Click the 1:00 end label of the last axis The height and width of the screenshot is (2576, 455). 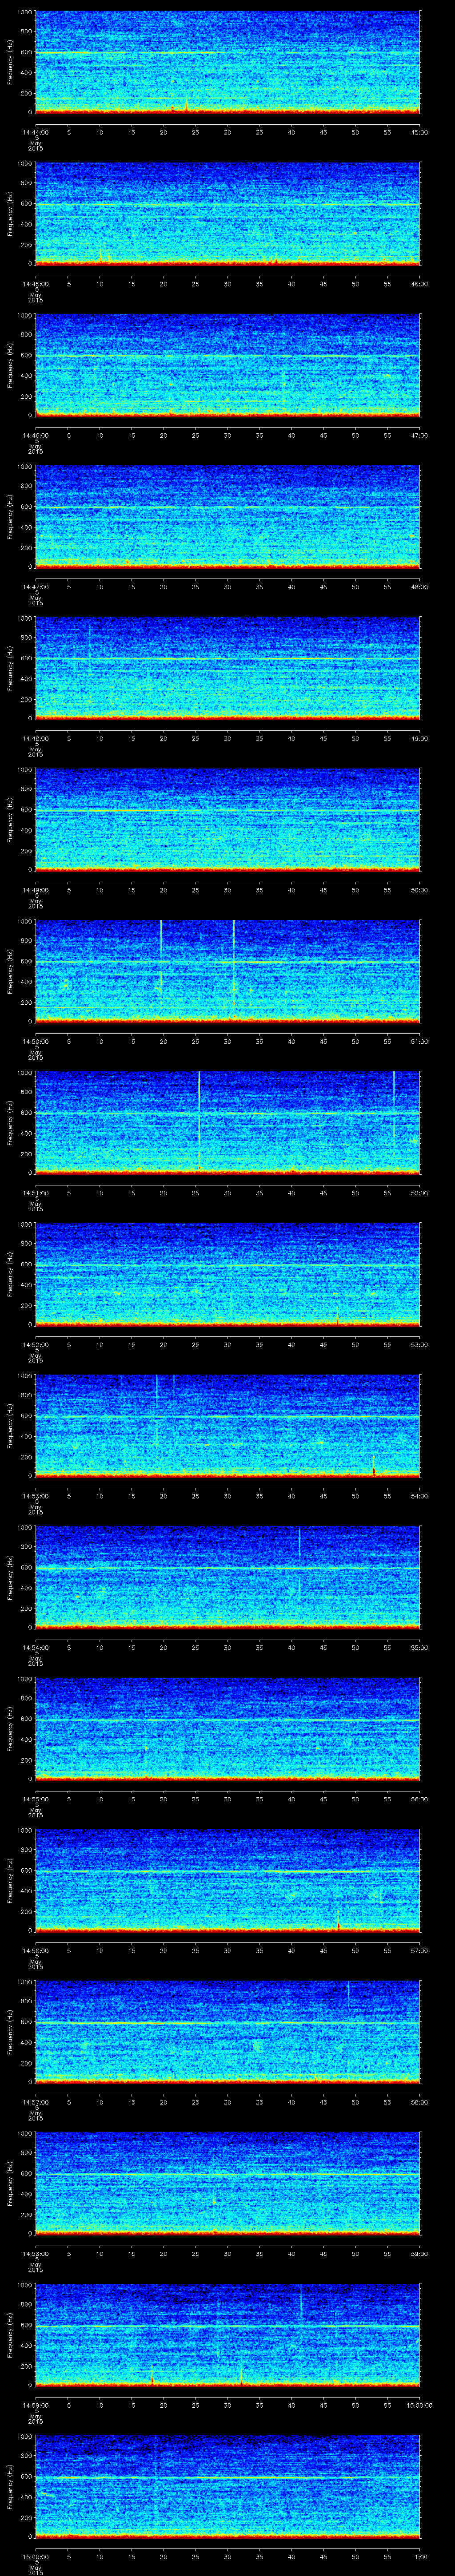(420, 2556)
